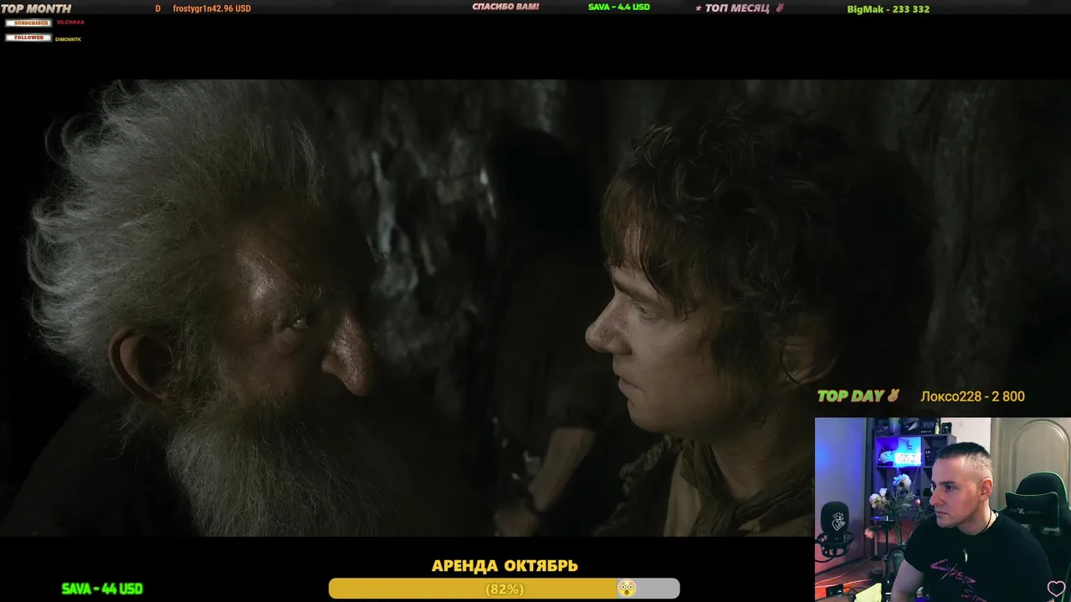Viewport: 1071px width, 602px height.
Task: Click the emoji on the rent progress bar
Action: [x=626, y=589]
